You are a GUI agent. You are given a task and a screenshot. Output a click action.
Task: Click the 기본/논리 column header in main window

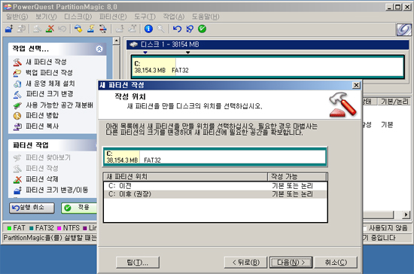[394, 102]
